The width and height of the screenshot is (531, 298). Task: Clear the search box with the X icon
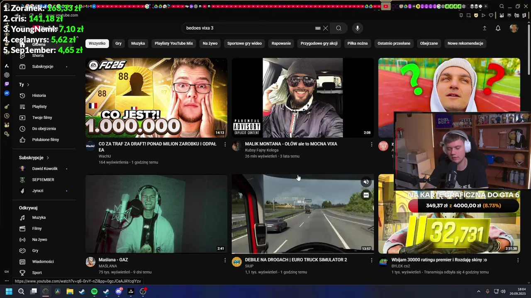coord(326,28)
